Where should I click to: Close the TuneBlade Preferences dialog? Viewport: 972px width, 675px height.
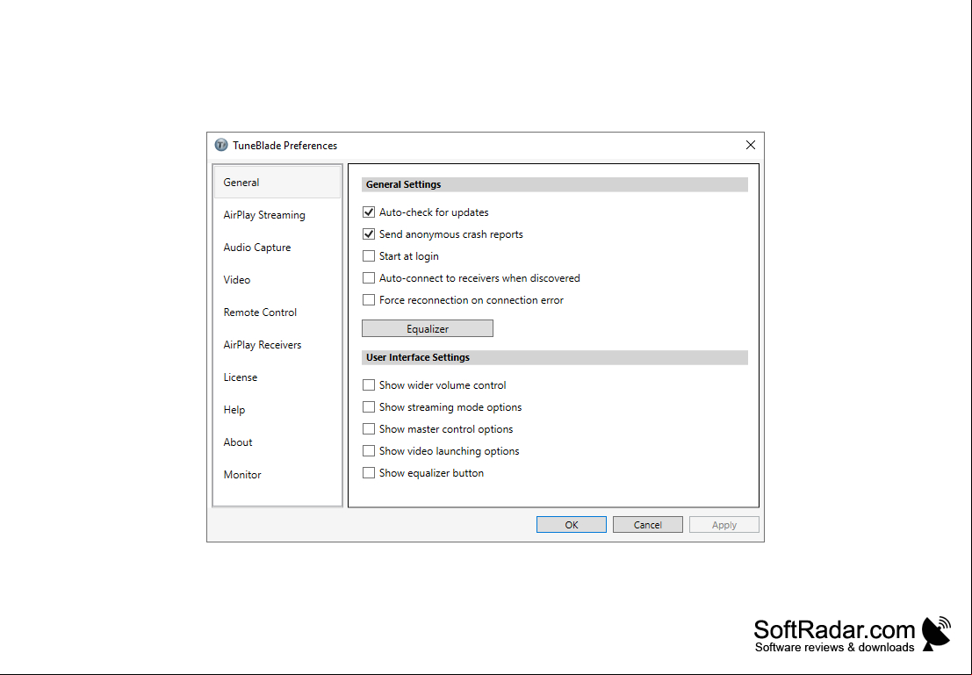[750, 145]
